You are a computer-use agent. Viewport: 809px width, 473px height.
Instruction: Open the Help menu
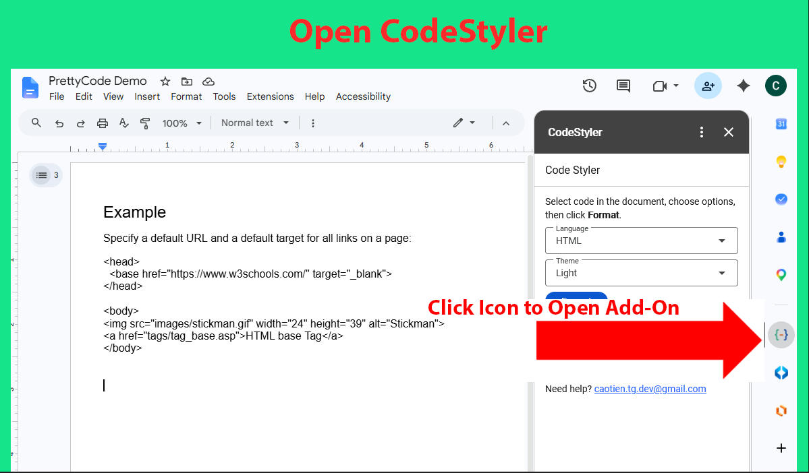tap(314, 96)
